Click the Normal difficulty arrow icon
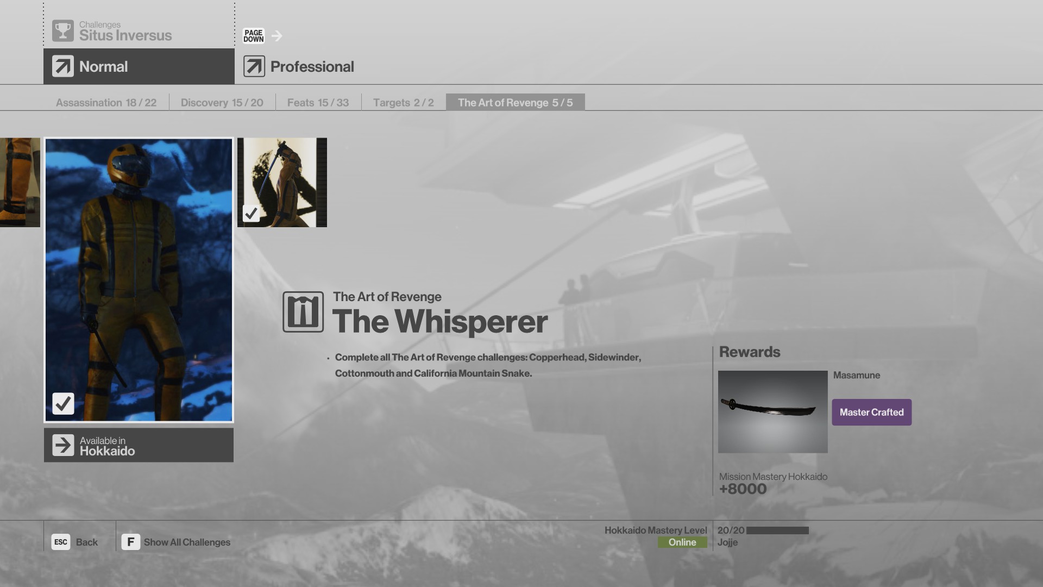This screenshot has width=1043, height=587. click(63, 66)
